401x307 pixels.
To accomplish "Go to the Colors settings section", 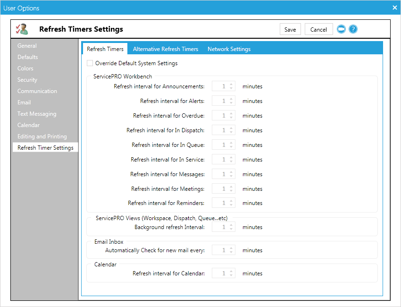I will click(25, 68).
